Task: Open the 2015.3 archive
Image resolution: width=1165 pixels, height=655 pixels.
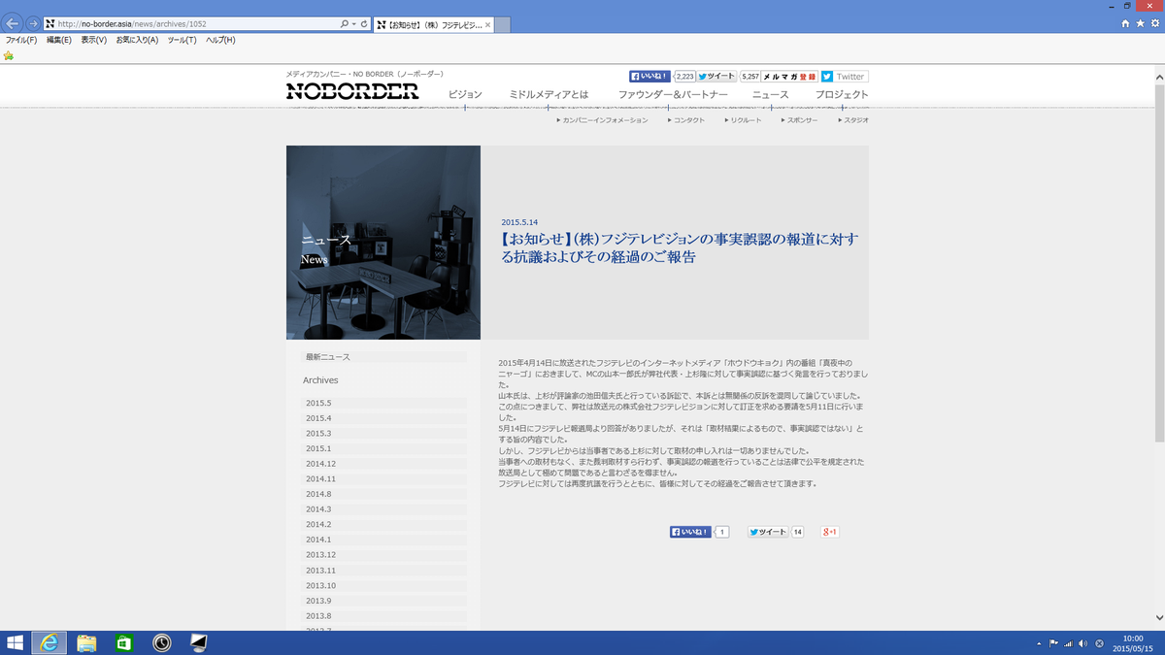Action: click(x=383, y=434)
